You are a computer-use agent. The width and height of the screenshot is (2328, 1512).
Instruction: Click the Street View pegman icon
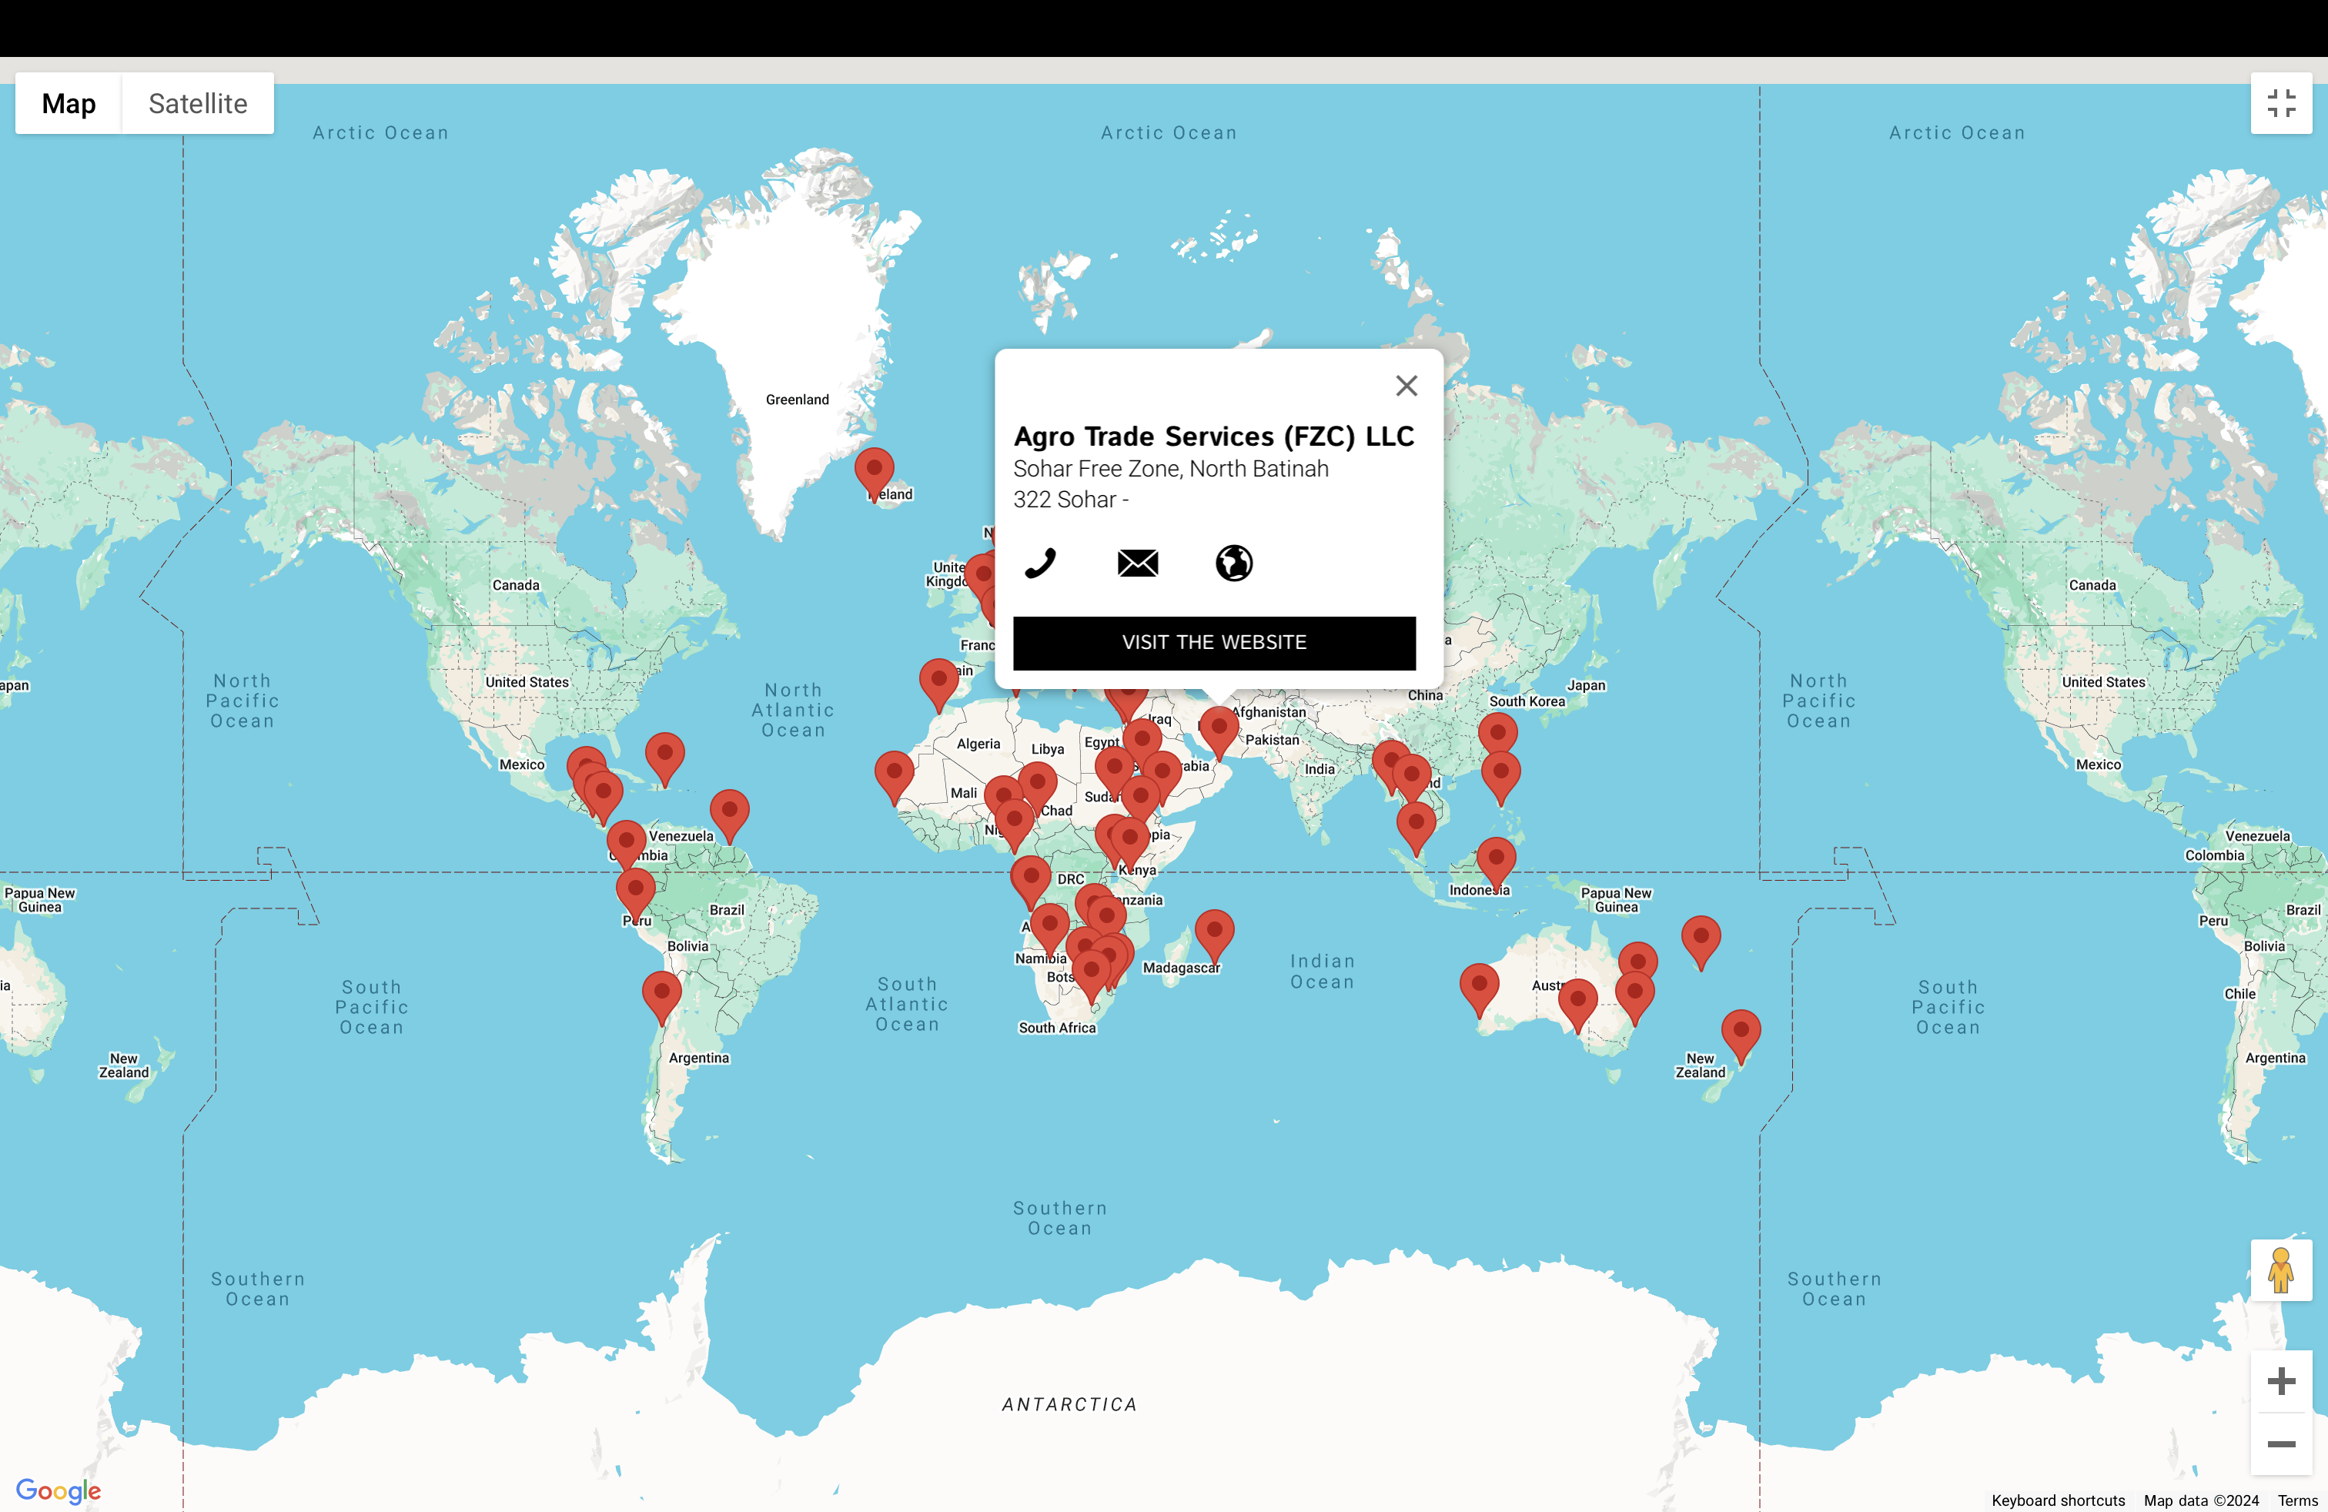pyautogui.click(x=2280, y=1270)
